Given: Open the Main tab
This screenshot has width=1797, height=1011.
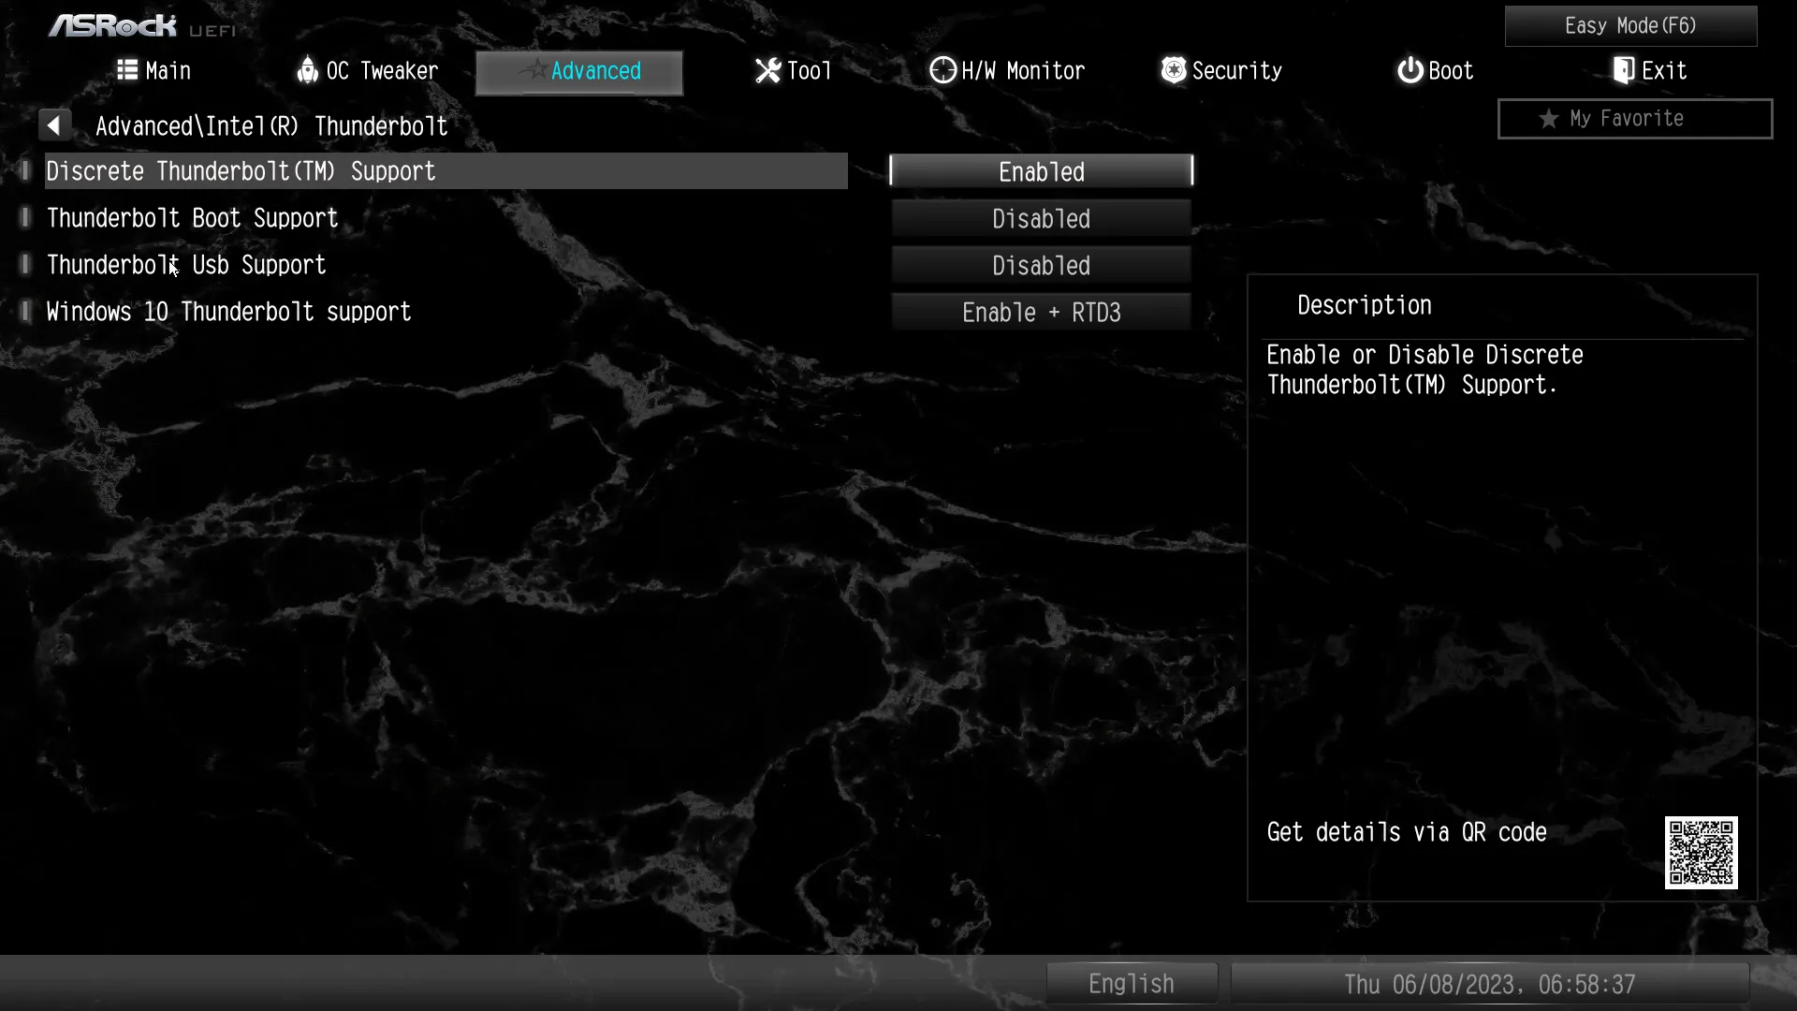Looking at the screenshot, I should pos(154,71).
